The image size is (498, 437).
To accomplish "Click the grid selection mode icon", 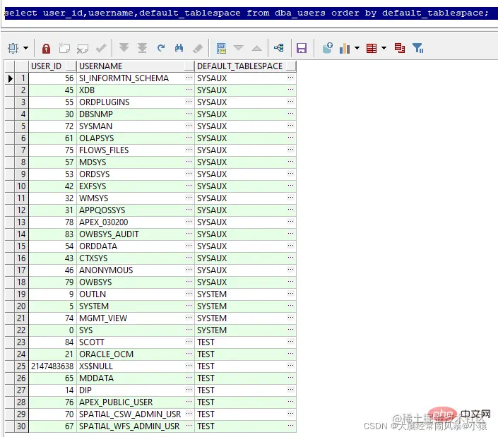I will click(13, 48).
